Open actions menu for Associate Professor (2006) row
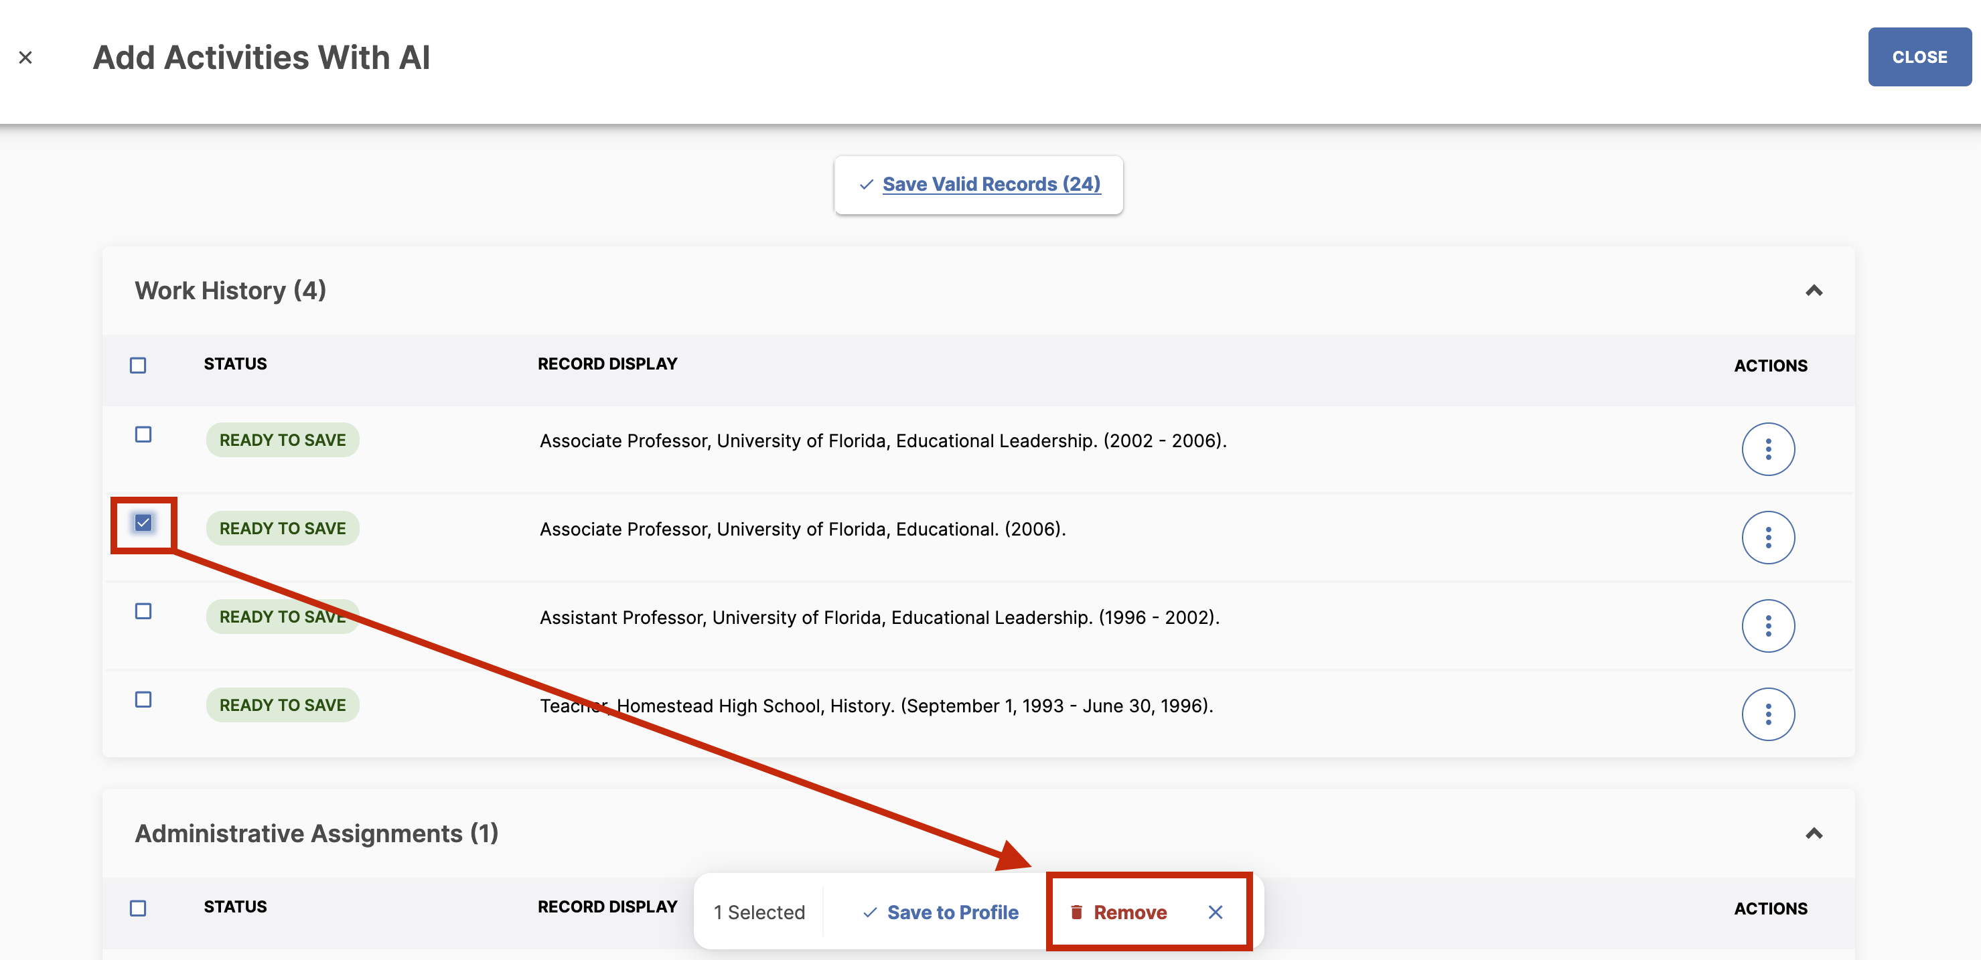Image resolution: width=1981 pixels, height=960 pixels. click(1768, 538)
